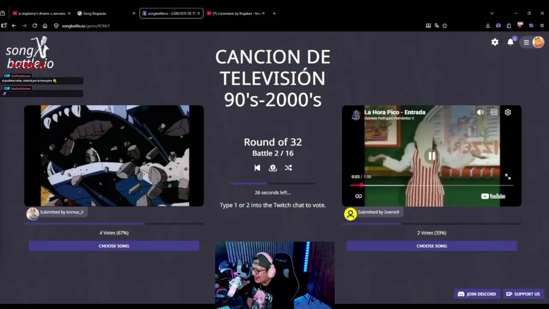Screen dimensions: 549x309
Task: Click the '2 Votes (33%)' label
Action: coord(432,233)
